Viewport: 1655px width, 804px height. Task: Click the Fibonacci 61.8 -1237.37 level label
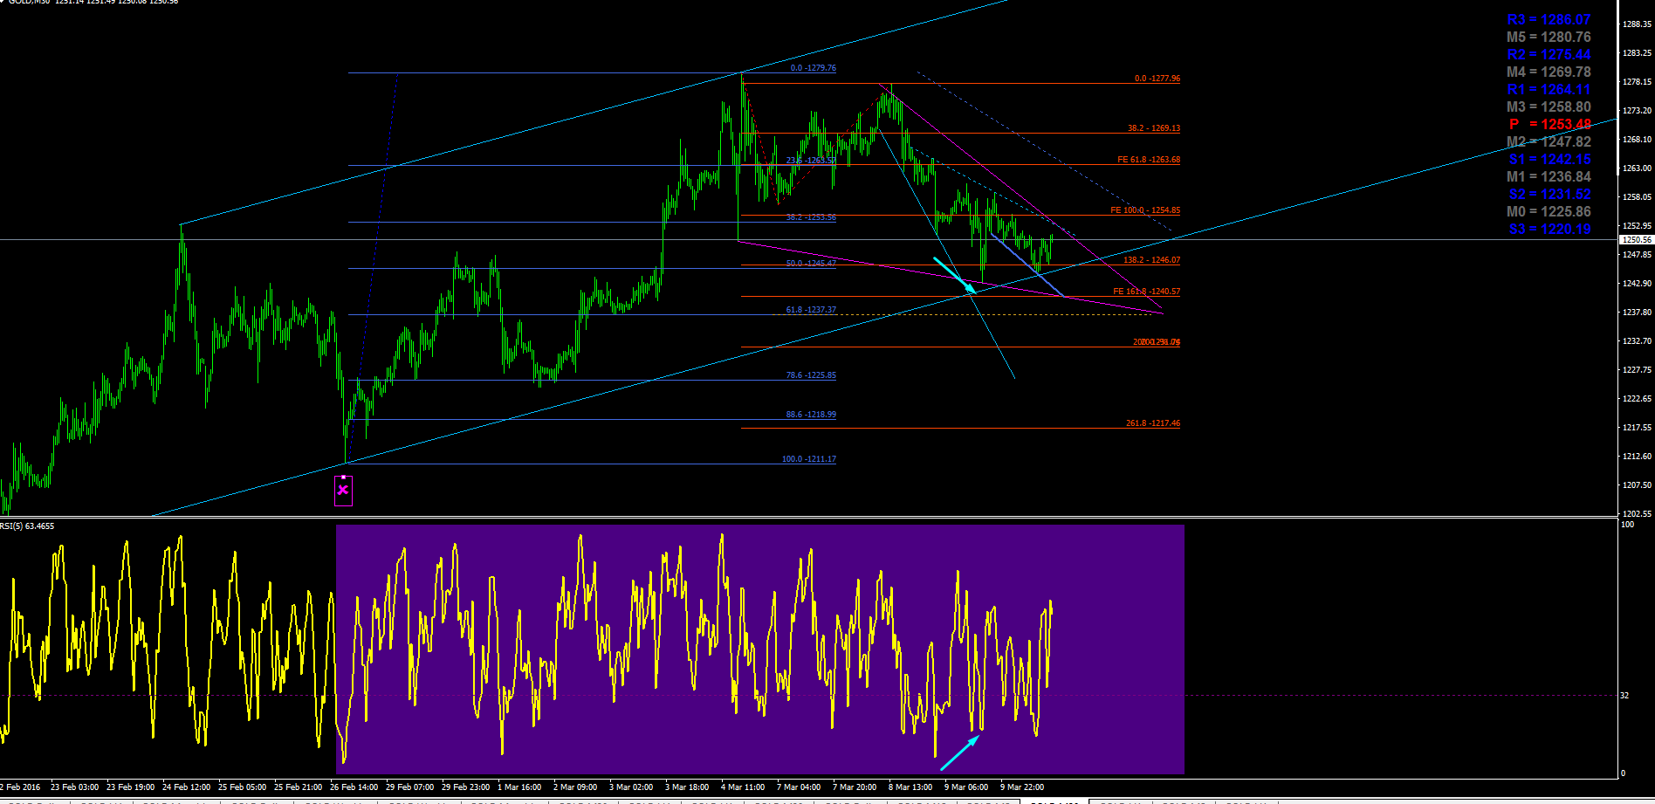[811, 310]
